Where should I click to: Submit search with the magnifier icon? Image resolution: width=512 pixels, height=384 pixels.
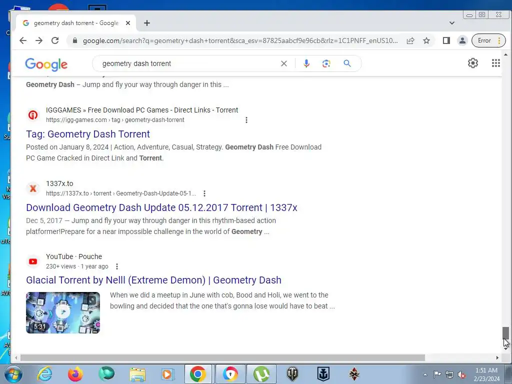click(x=347, y=63)
